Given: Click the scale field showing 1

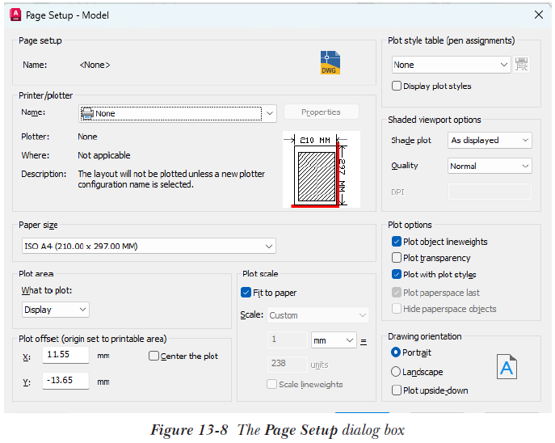Looking at the screenshot, I should pyautogui.click(x=288, y=340).
